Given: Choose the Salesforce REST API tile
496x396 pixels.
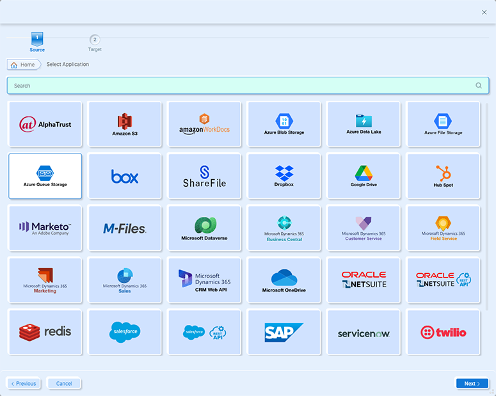Looking at the screenshot, I should pos(205,332).
